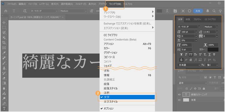Click the share (共有) button

[198, 11]
